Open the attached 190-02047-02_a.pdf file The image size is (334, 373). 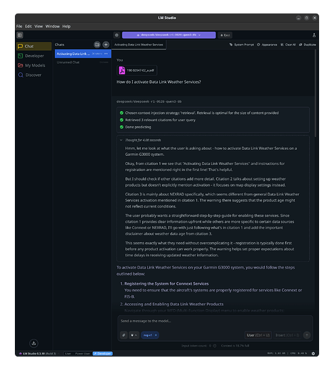(x=137, y=71)
